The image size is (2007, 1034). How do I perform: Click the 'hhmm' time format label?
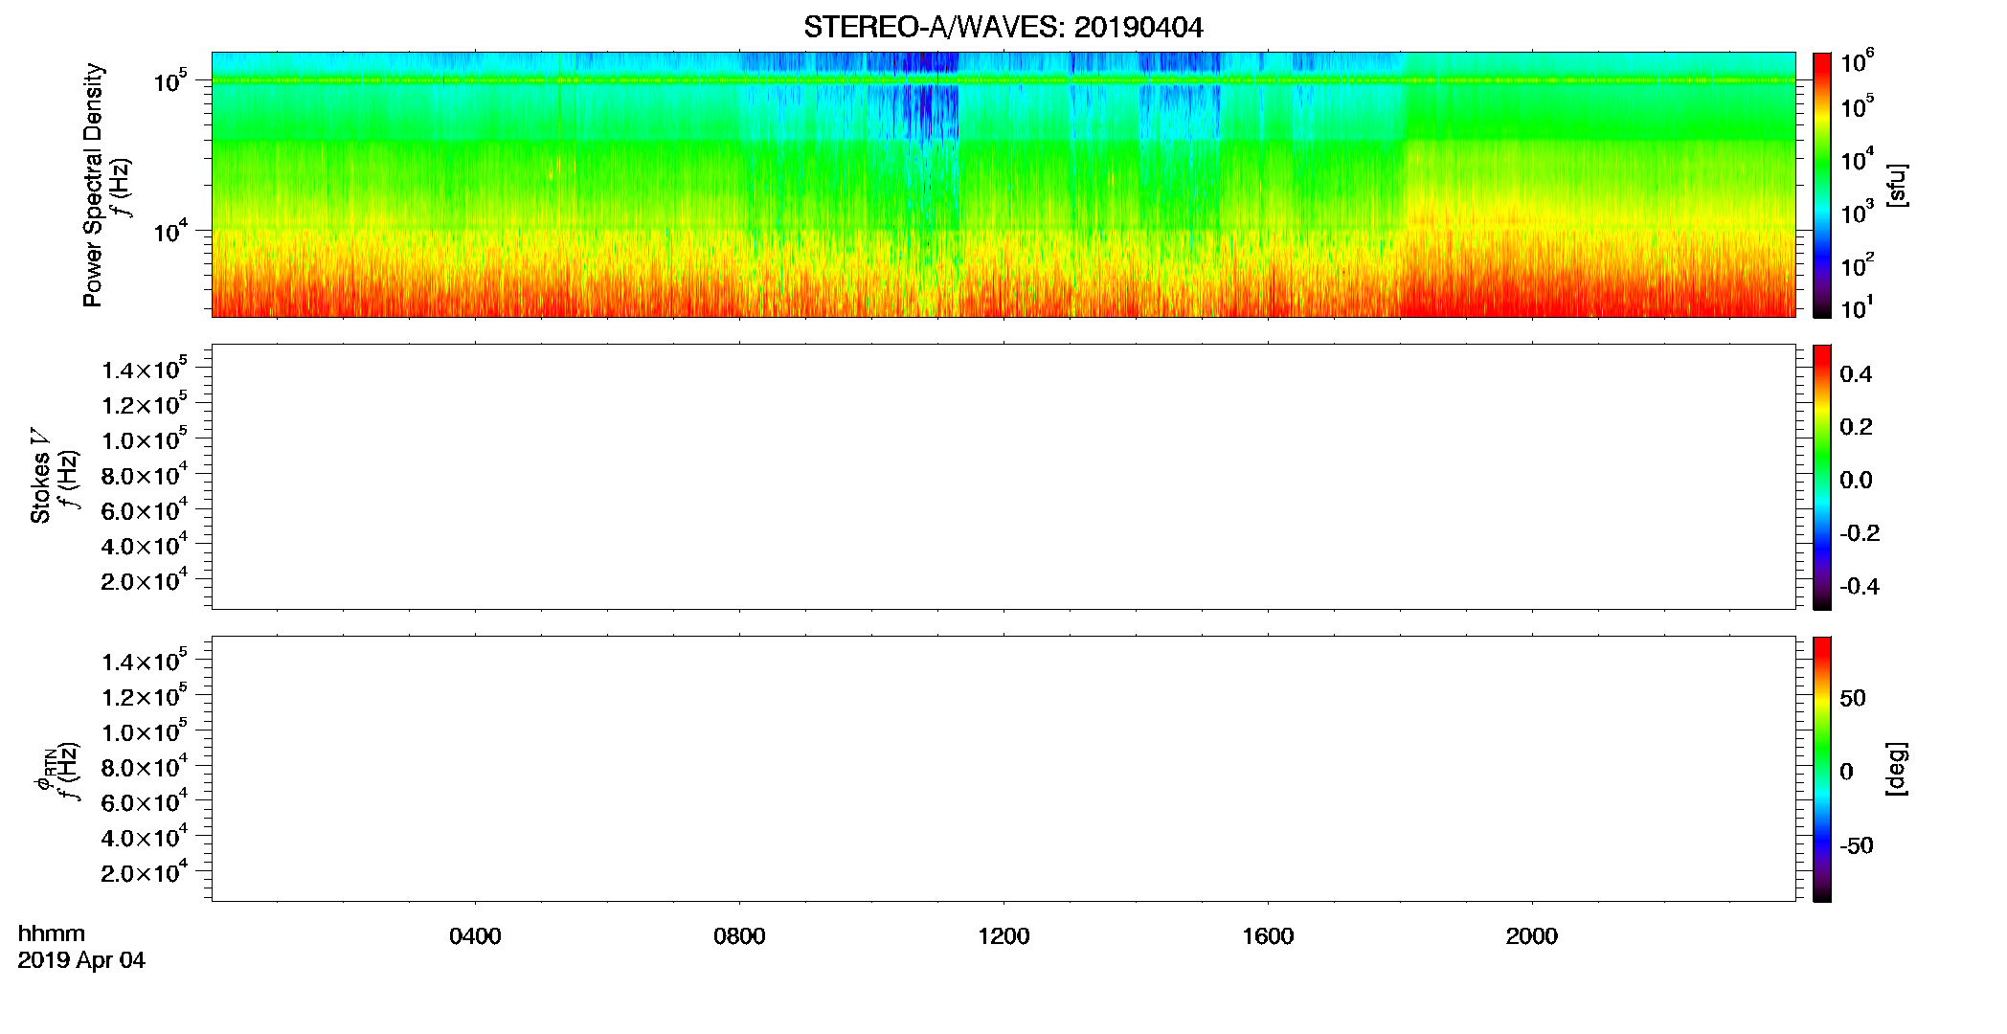(52, 934)
